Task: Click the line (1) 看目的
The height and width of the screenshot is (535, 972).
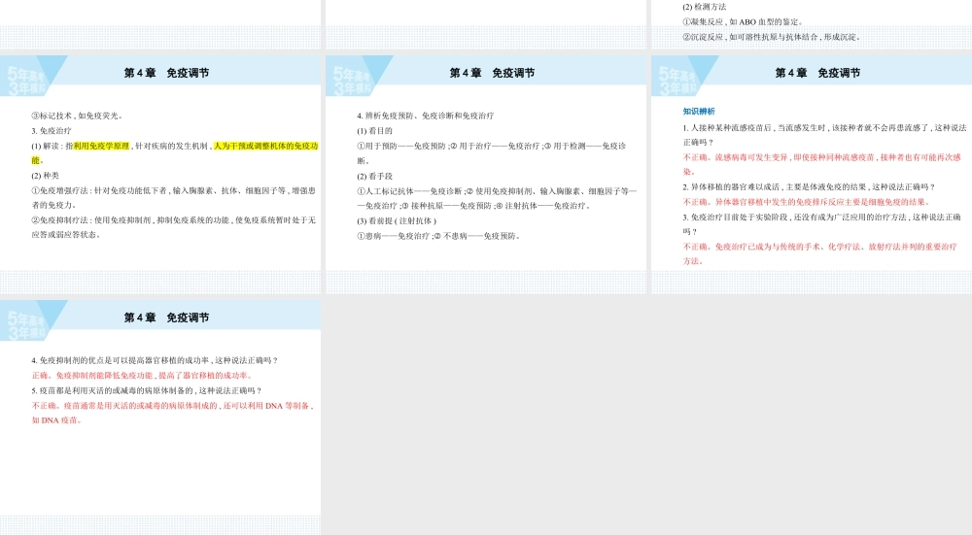Action: [x=374, y=131]
